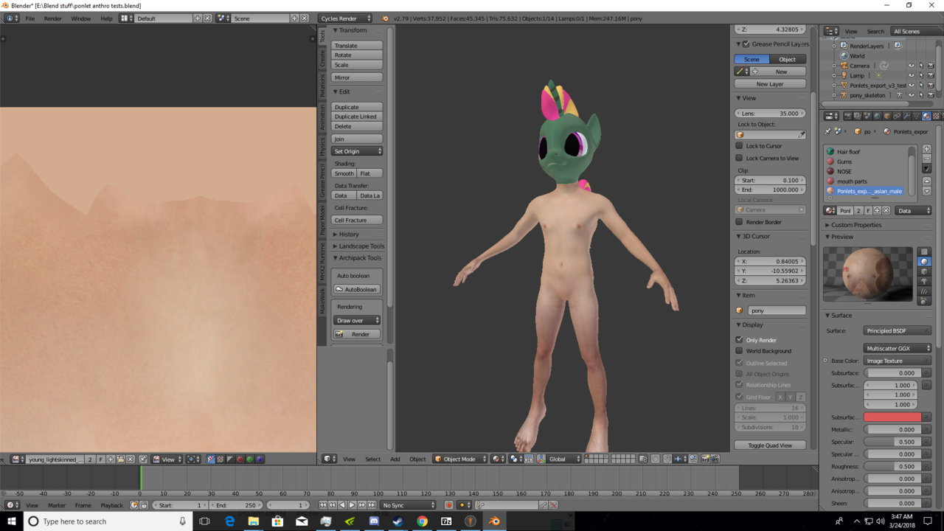Open the Render menu in the top bar

pos(52,18)
